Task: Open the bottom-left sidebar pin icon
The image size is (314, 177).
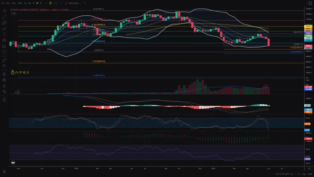Action: 4,171
